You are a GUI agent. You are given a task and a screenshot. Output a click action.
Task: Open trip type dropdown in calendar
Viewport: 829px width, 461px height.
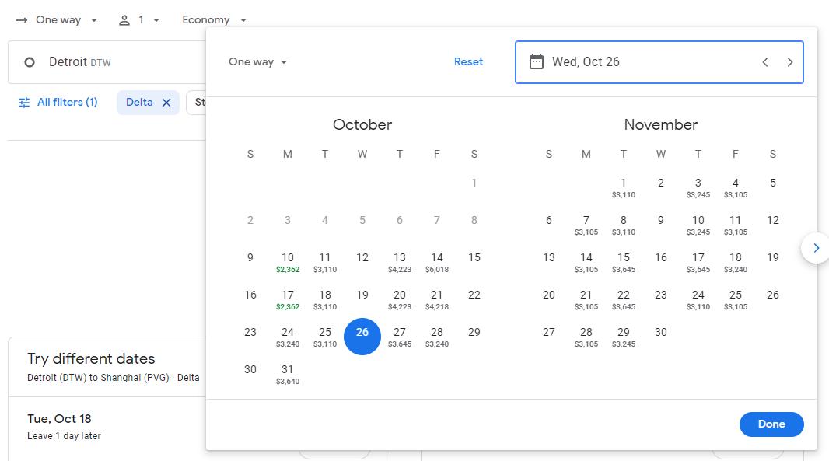click(257, 62)
